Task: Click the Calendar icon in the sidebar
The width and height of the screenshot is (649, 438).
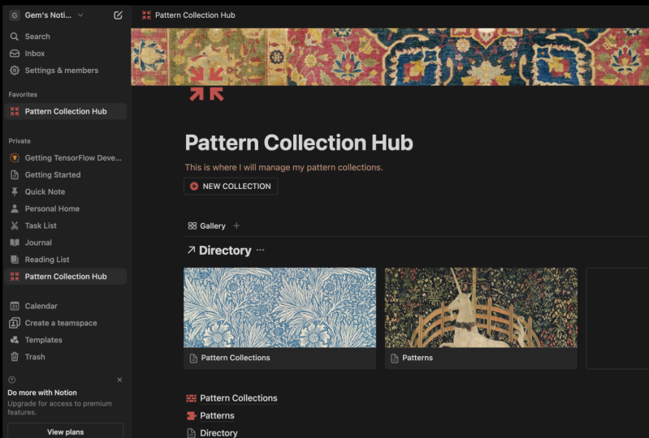Action: click(x=15, y=306)
